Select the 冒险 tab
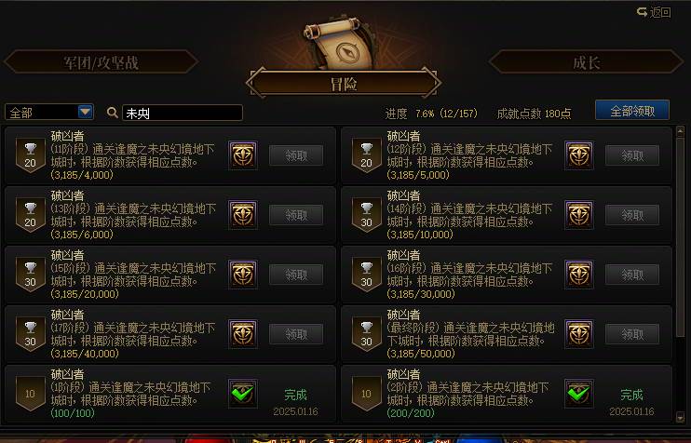Viewport: 691px width, 443px height. (344, 83)
